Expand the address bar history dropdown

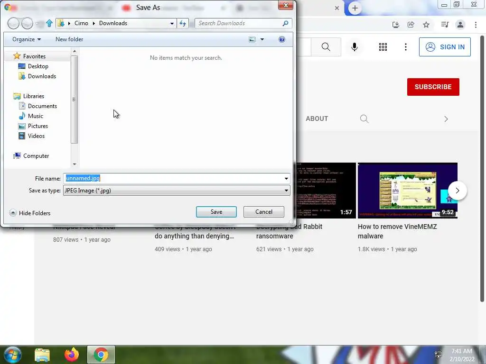172,24
